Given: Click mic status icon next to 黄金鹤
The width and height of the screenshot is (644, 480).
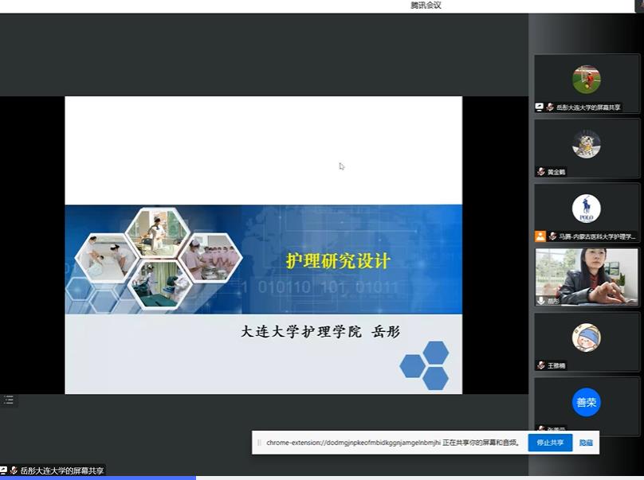Looking at the screenshot, I should pyautogui.click(x=541, y=172).
